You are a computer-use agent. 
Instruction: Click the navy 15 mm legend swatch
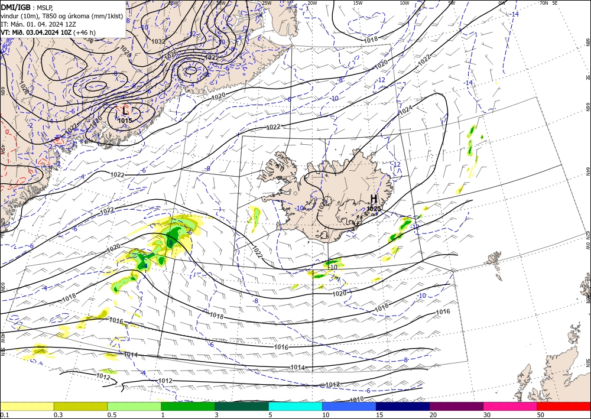coord(403,406)
